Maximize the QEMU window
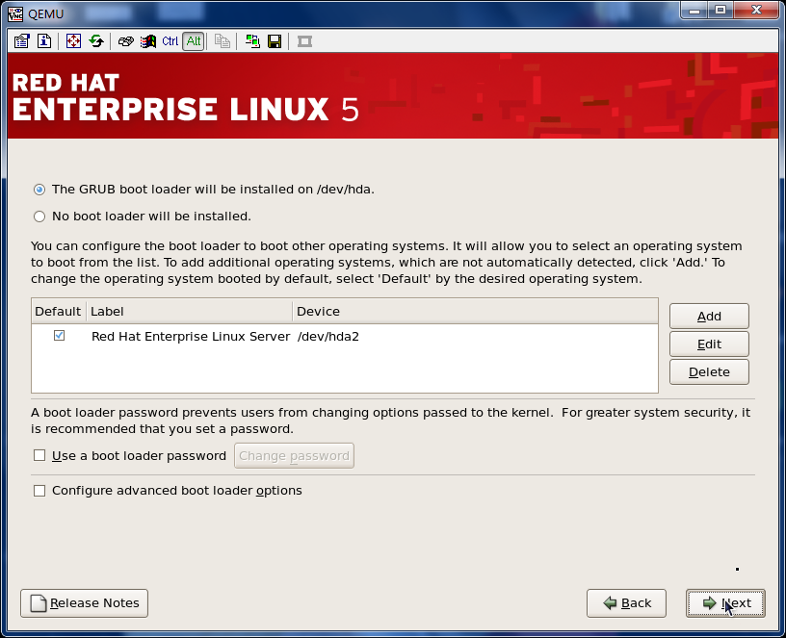The height and width of the screenshot is (638, 786). pyautogui.click(x=720, y=10)
